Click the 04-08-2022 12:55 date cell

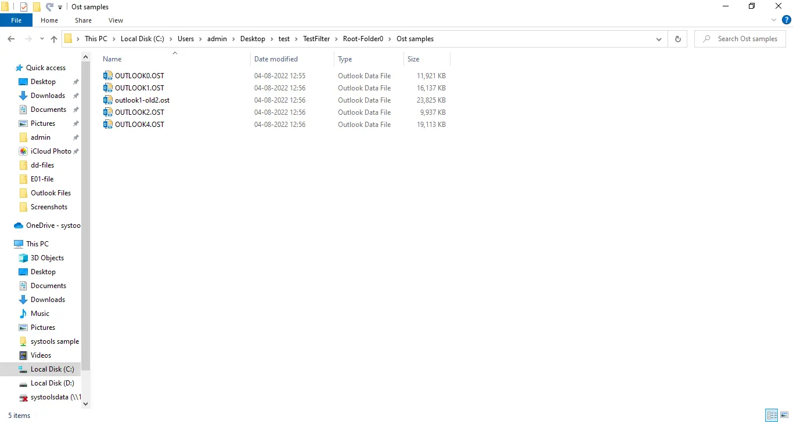click(280, 76)
